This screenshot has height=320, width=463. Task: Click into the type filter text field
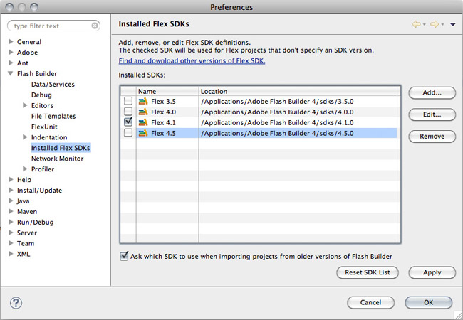coord(53,26)
